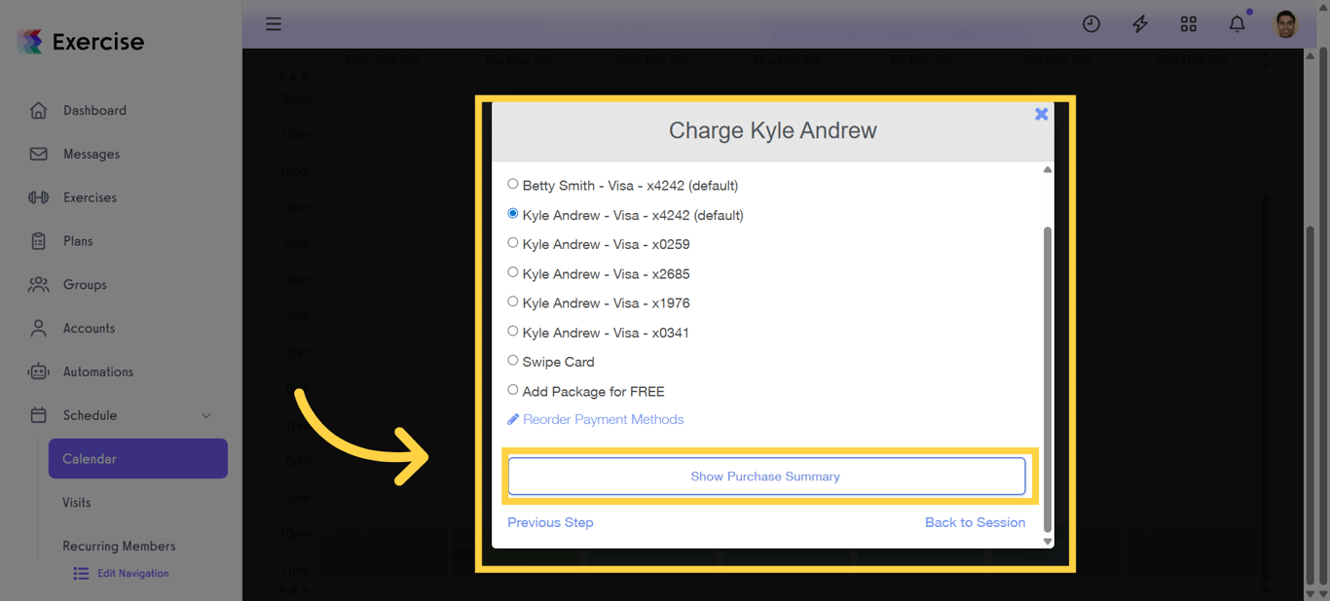Click the Exercises dumbbell icon

[38, 197]
